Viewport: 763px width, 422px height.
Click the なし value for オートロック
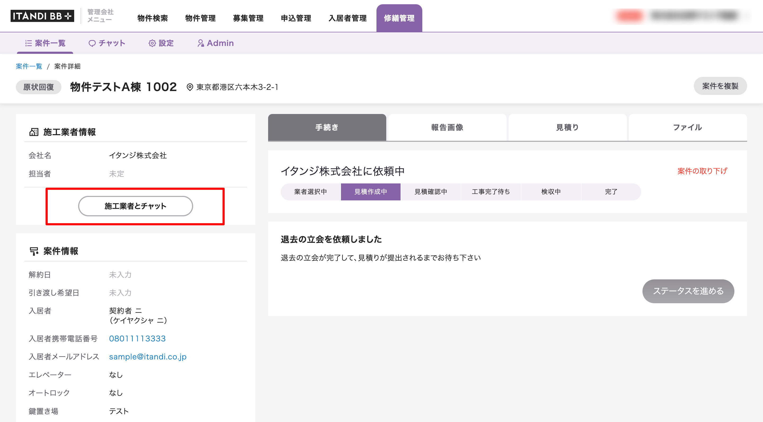116,393
